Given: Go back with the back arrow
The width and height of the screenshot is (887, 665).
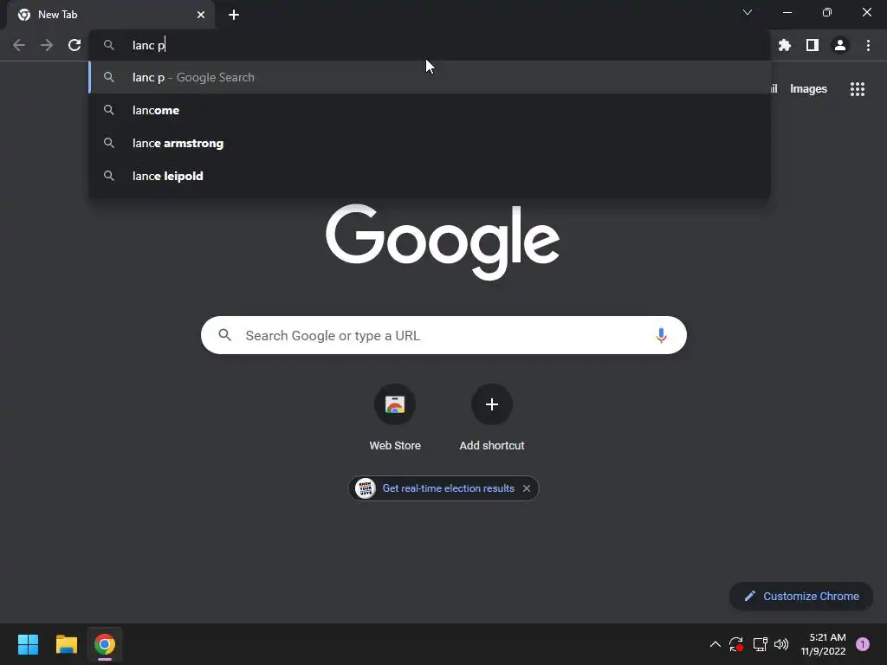Looking at the screenshot, I should [19, 45].
